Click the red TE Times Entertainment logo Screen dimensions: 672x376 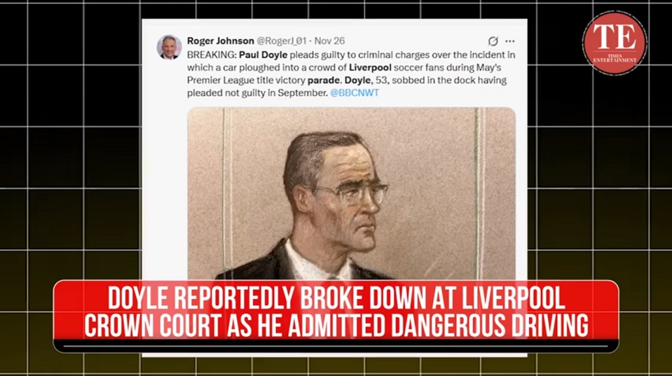tap(615, 43)
